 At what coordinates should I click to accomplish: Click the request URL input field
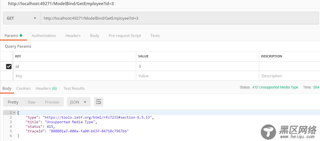(180, 18)
